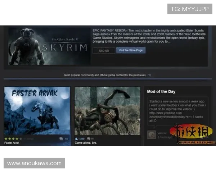Open the Vencac author name link

[x=162, y=133]
